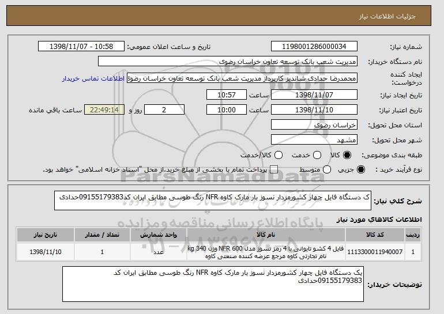The image size is (444, 314).
Task: Click the table date cell 1398/11/10
Action: pos(46,252)
